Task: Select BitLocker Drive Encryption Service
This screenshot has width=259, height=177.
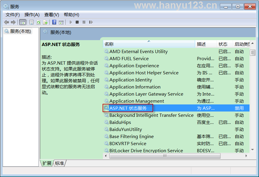Action: [176, 150]
